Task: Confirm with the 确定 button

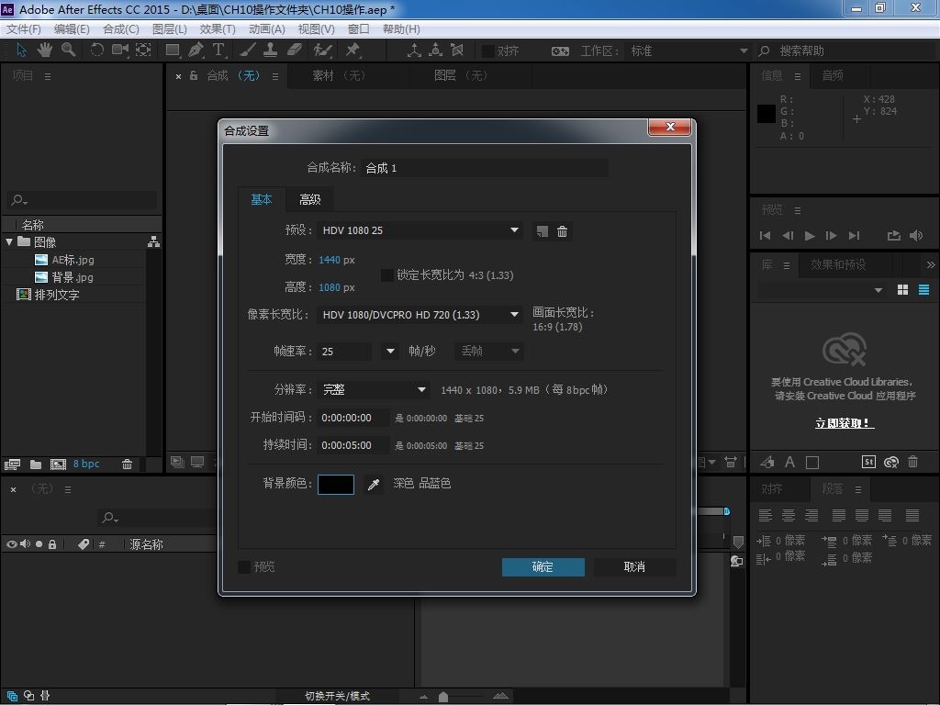Action: [x=543, y=566]
